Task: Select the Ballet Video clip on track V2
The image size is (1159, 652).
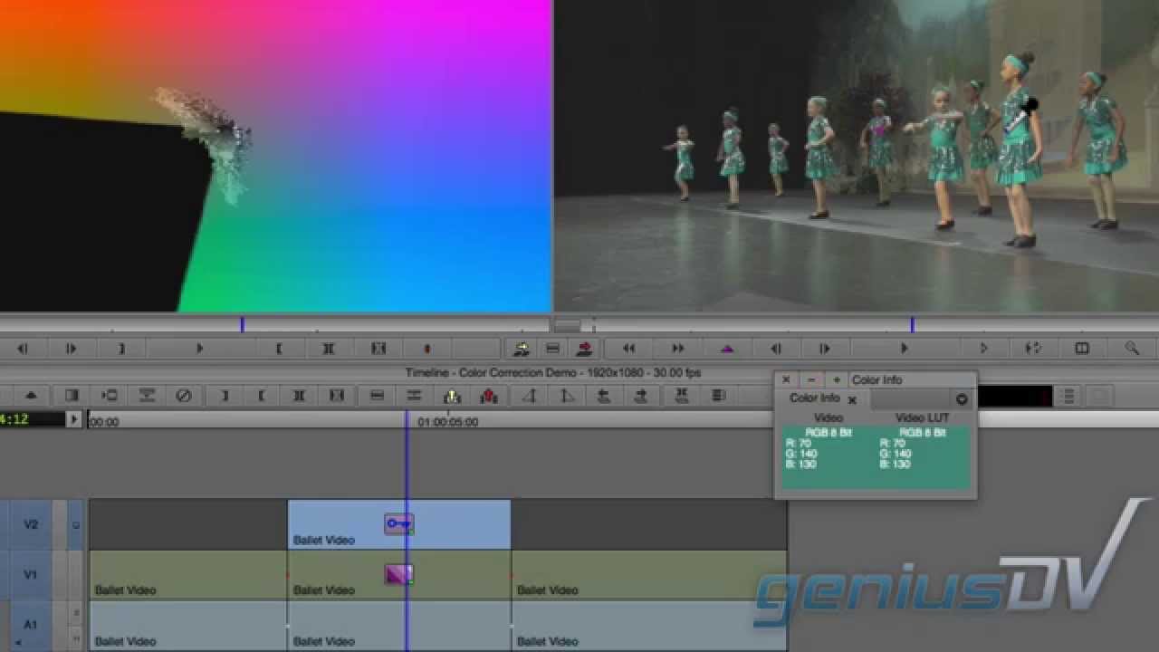Action: tap(399, 524)
